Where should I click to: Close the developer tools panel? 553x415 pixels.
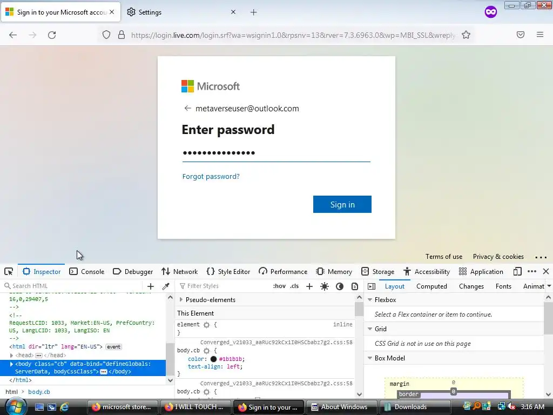(x=546, y=271)
